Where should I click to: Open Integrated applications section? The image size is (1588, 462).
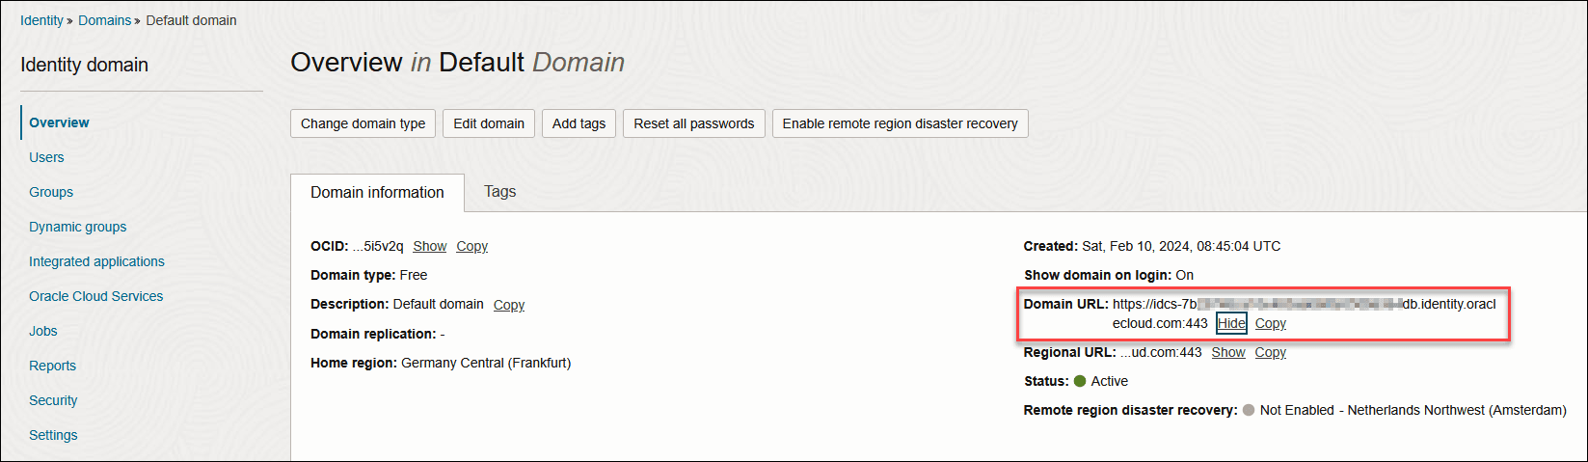pos(96,261)
